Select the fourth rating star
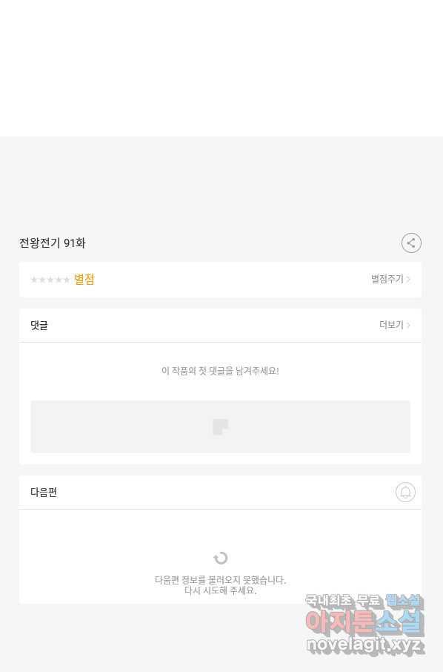The image size is (443, 672). point(59,280)
